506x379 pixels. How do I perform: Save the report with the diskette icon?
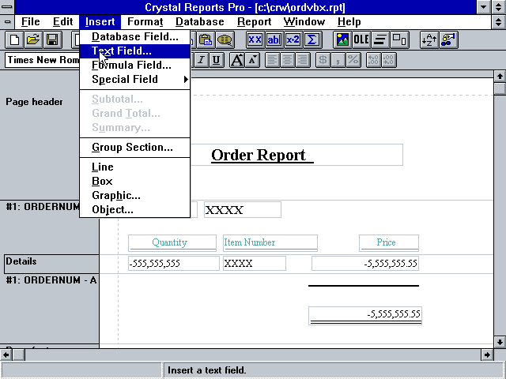(52, 40)
